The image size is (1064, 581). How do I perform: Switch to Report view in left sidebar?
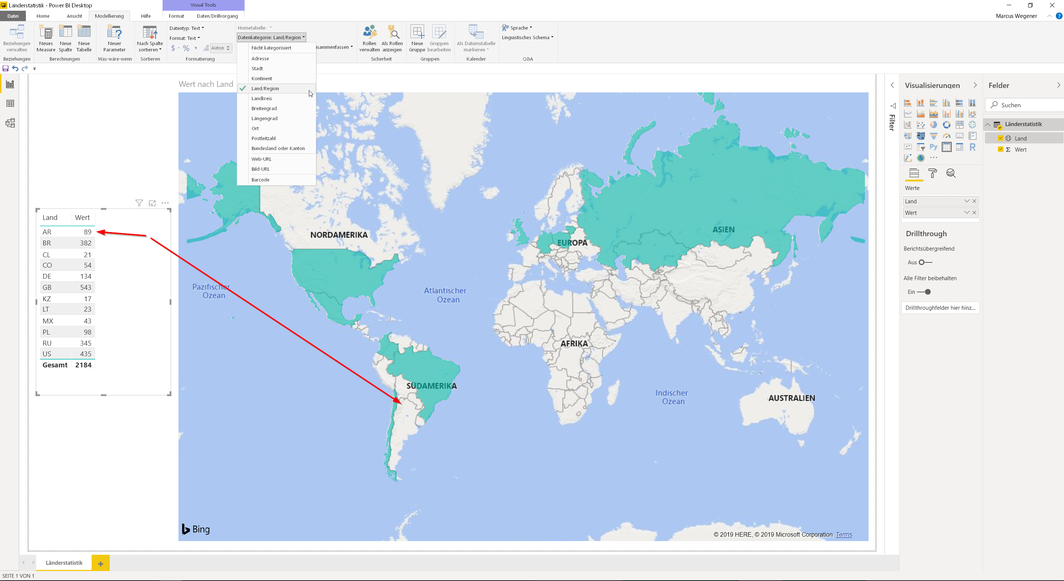point(10,84)
